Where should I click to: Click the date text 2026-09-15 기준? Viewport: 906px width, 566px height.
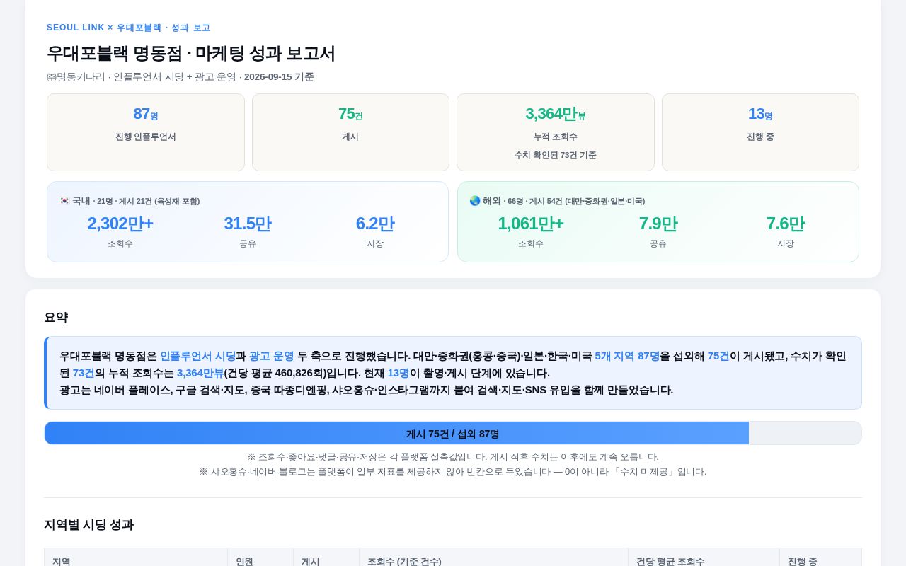point(279,76)
